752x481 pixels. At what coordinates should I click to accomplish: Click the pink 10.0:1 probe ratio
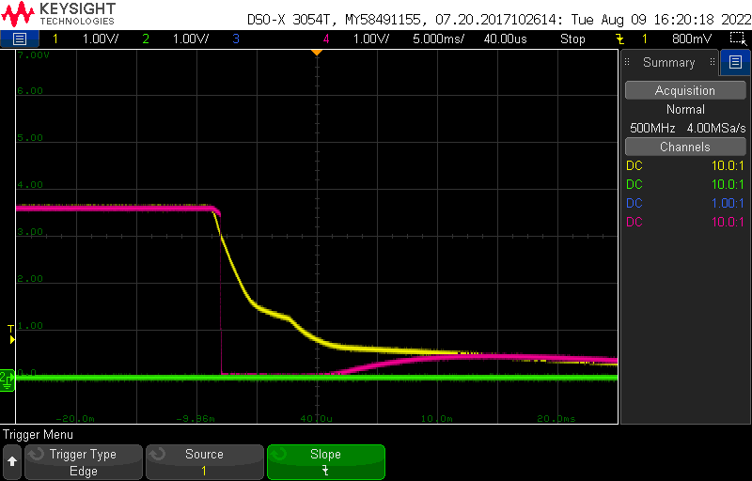728,222
